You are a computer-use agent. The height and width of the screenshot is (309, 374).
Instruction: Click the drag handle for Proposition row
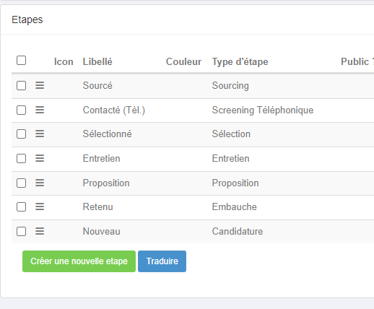40,183
